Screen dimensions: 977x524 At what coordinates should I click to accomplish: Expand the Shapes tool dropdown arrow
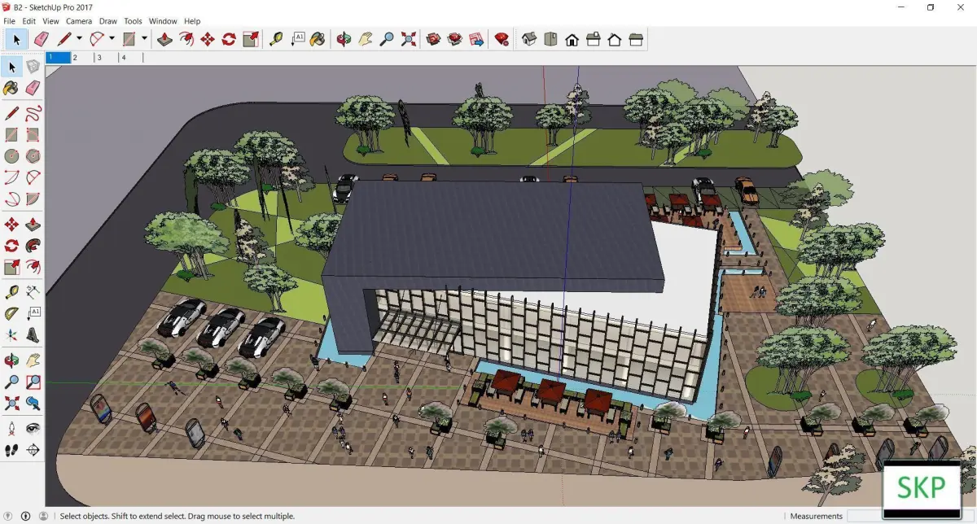144,38
